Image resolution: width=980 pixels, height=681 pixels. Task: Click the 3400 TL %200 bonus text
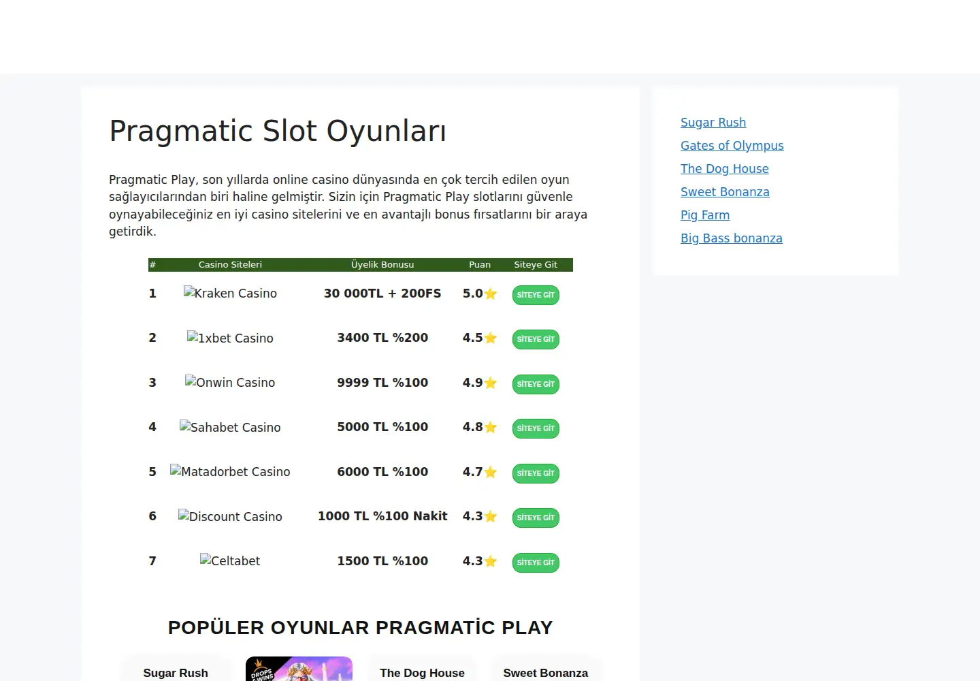click(382, 338)
